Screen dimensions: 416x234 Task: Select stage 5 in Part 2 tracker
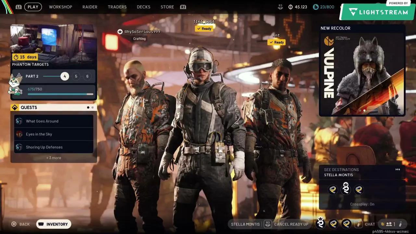point(76,76)
